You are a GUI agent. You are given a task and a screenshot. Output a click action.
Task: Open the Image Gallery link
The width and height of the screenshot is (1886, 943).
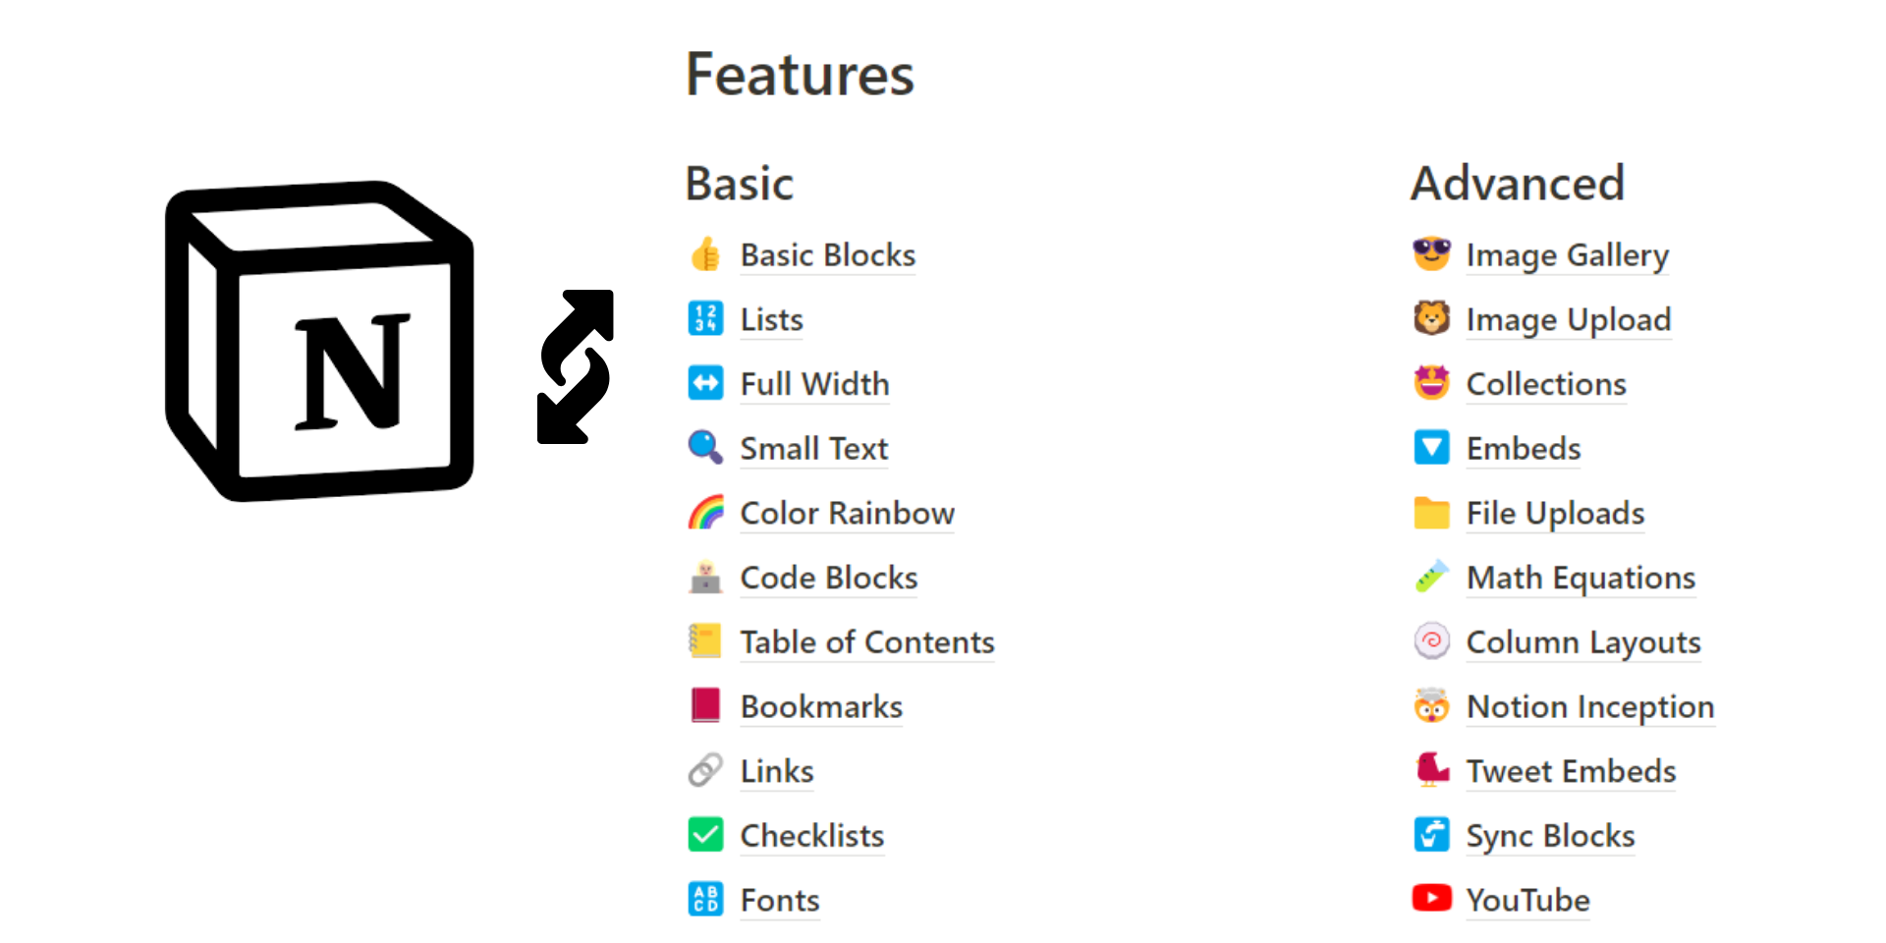click(x=1567, y=255)
